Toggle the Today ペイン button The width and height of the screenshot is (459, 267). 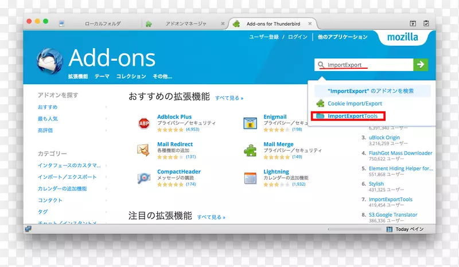click(x=405, y=229)
